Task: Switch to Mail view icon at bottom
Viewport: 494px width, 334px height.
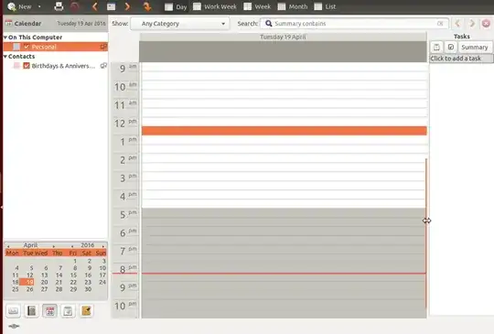Action: pyautogui.click(x=13, y=311)
